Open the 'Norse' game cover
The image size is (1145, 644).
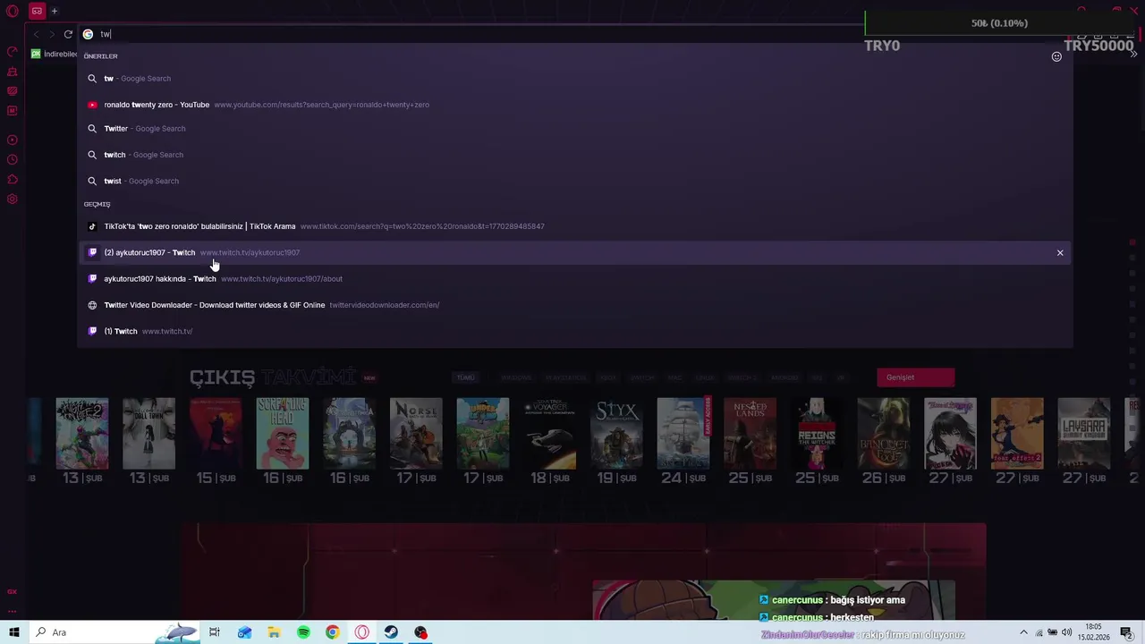click(416, 434)
